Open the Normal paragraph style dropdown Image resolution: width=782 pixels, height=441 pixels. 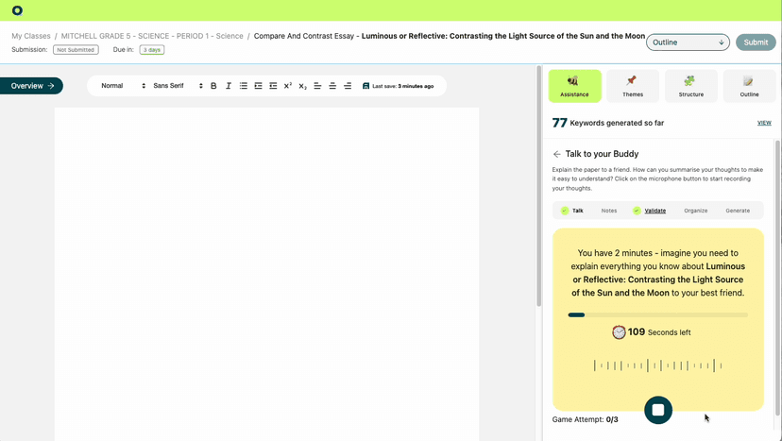pyautogui.click(x=123, y=86)
